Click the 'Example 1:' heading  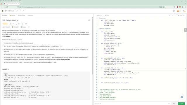pos(6,69)
